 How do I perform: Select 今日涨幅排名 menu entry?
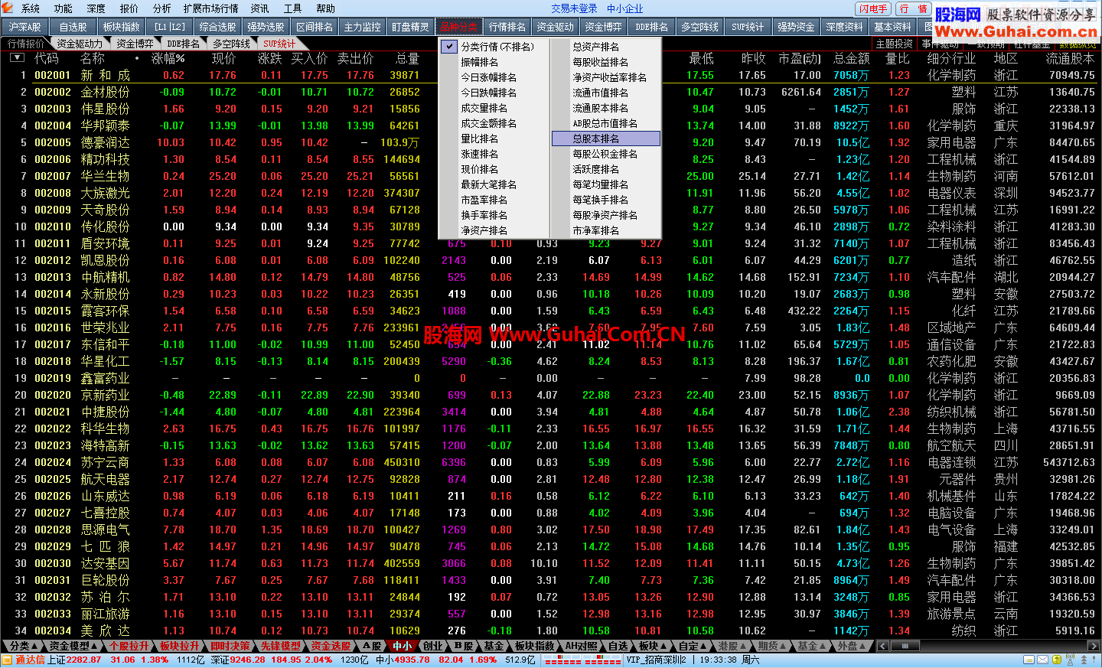tap(494, 77)
